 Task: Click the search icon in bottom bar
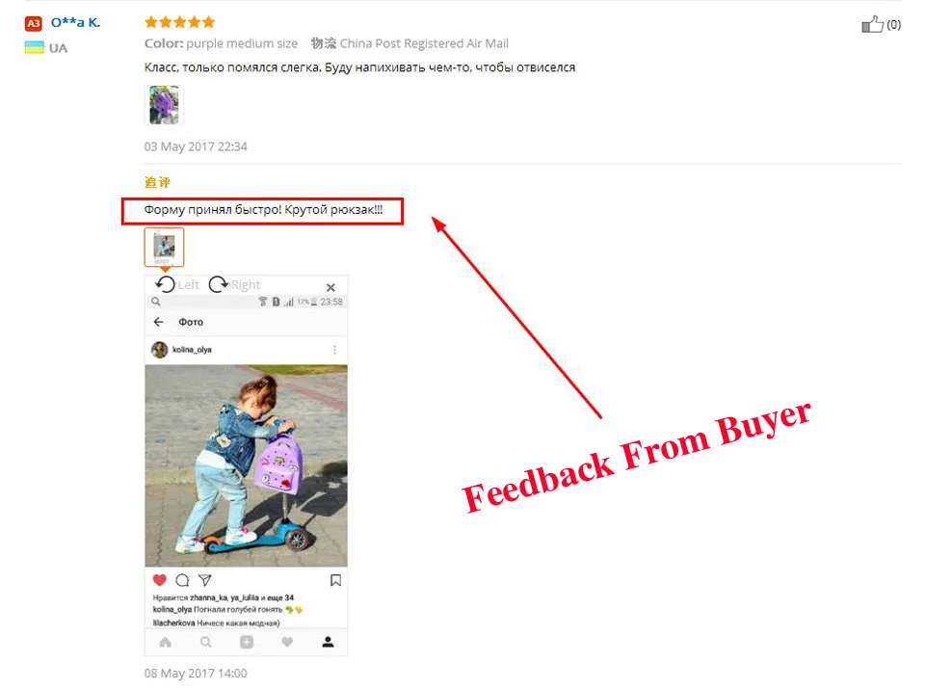click(x=205, y=643)
